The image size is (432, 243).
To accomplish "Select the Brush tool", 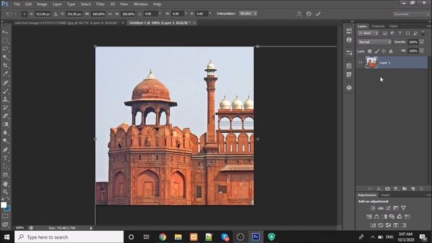I will pyautogui.click(x=5, y=91).
